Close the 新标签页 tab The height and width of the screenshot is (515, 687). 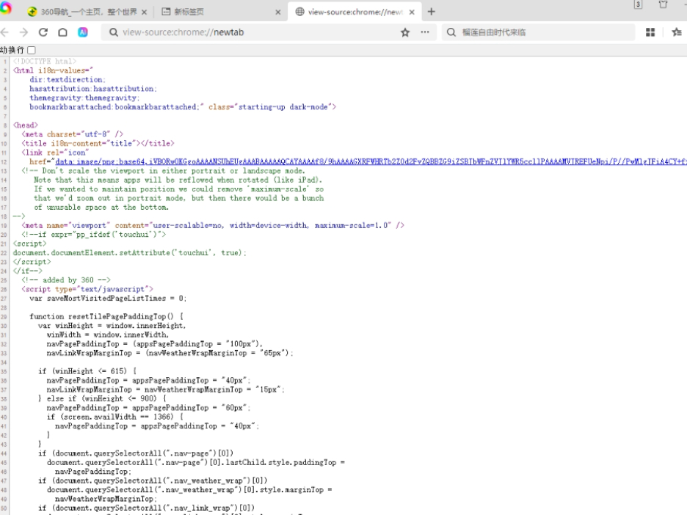[x=277, y=12]
